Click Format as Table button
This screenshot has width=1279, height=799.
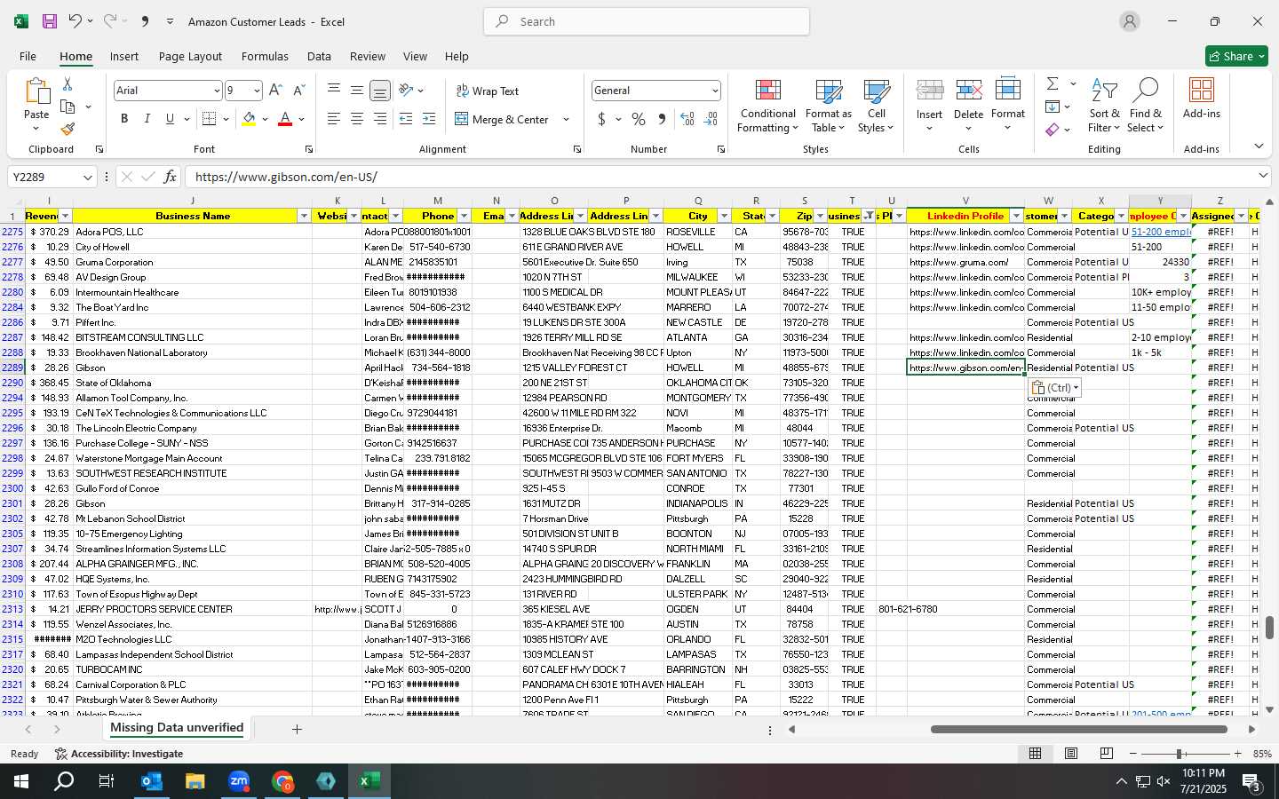828,106
